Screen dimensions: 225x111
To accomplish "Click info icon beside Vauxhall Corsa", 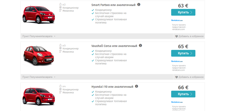I will point(140,45).
